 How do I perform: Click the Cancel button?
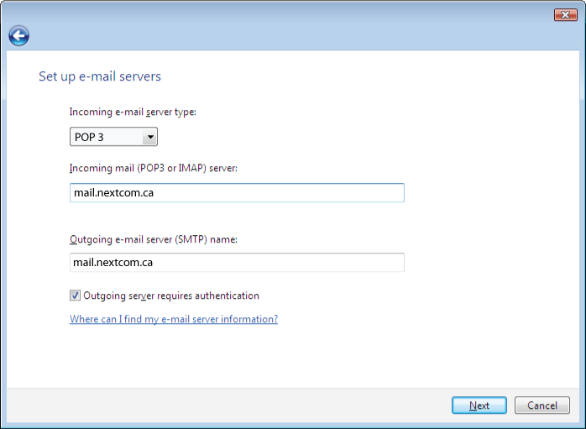[542, 405]
